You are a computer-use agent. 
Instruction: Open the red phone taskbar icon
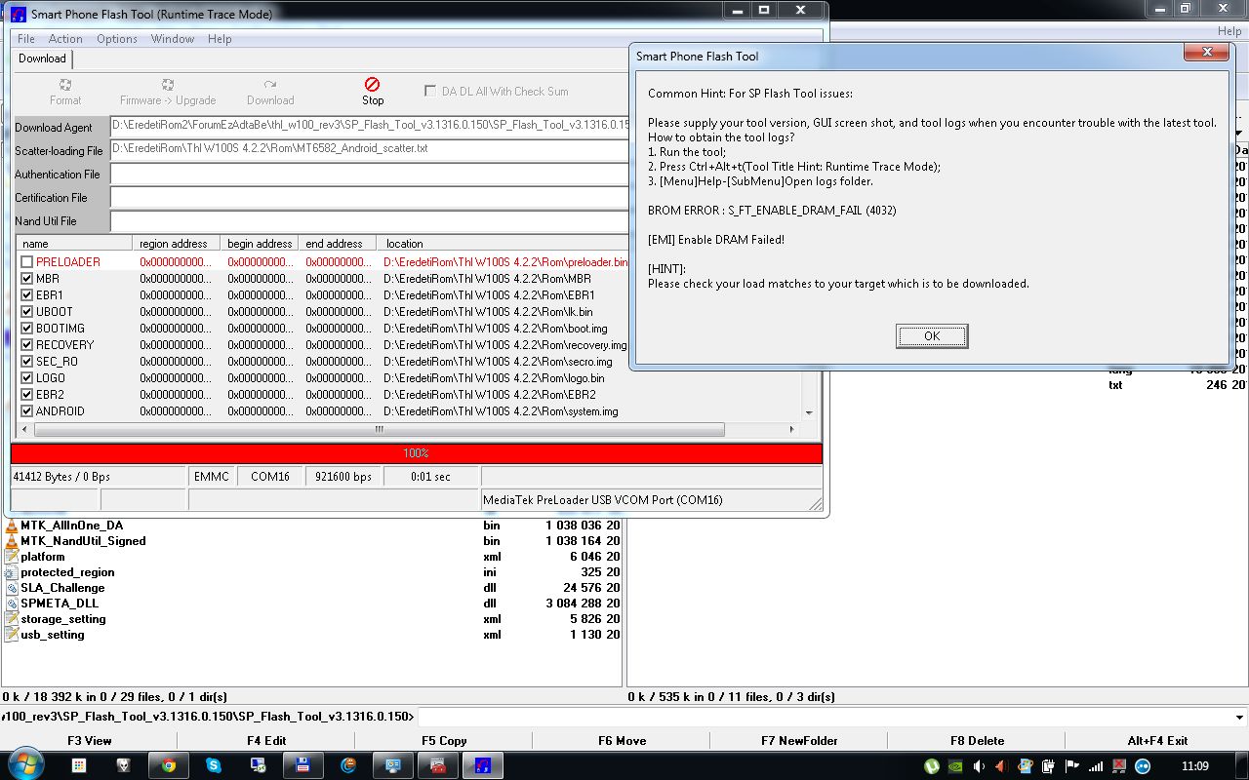438,765
